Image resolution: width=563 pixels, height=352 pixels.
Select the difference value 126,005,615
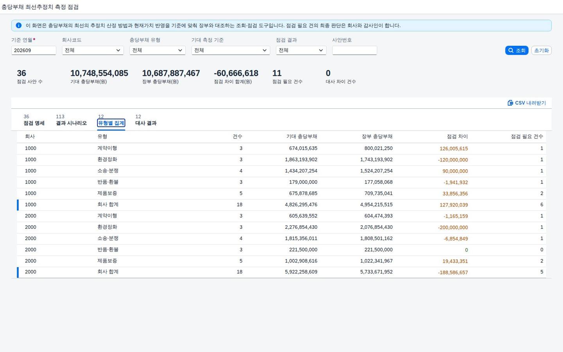[x=454, y=149]
